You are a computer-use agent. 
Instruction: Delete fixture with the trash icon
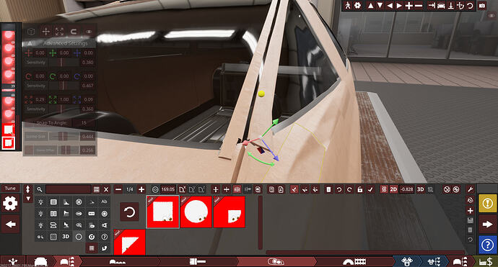(x=328, y=189)
